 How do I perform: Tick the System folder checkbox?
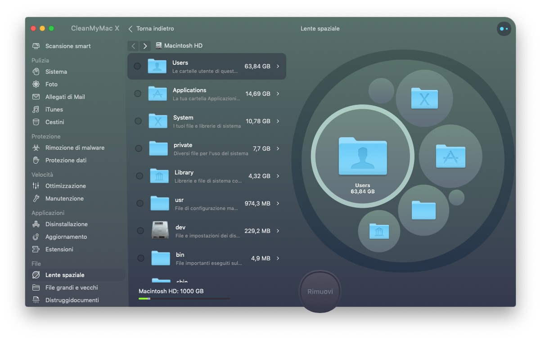point(138,121)
